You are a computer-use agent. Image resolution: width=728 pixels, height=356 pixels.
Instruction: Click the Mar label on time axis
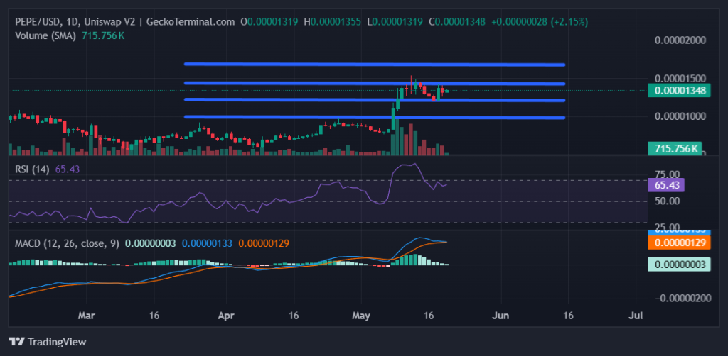click(86, 314)
